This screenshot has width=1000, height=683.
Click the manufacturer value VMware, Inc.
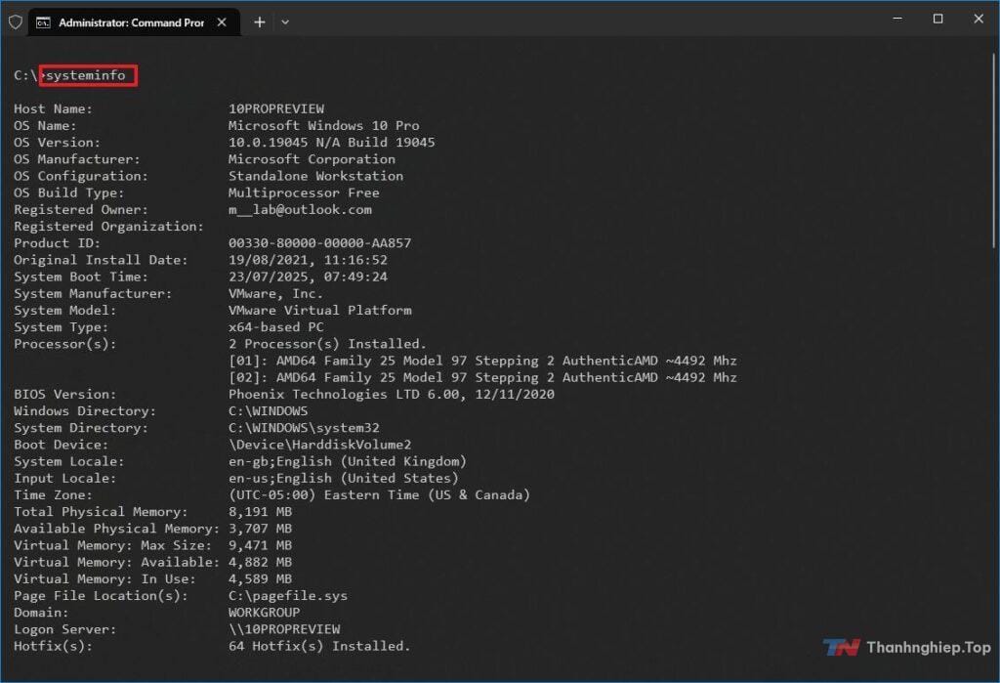(x=275, y=294)
